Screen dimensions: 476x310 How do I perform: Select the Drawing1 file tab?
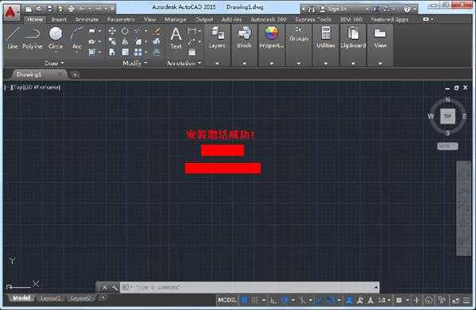(39, 75)
